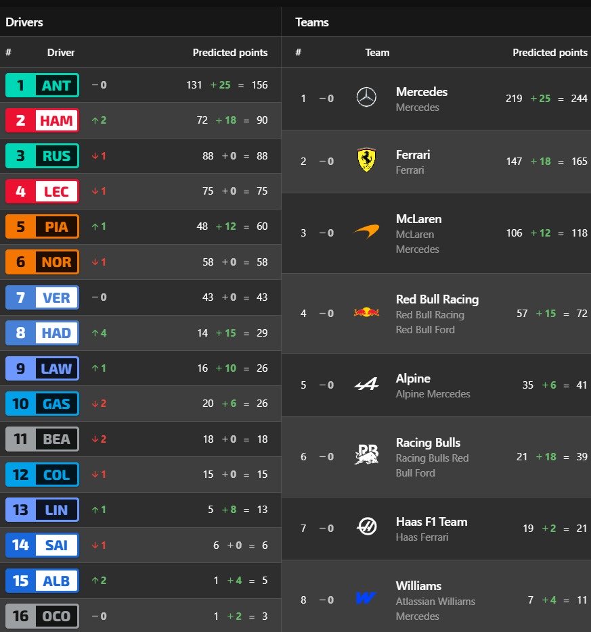Image resolution: width=591 pixels, height=632 pixels.
Task: Click GAS's down 2 position change
Action: (99, 404)
